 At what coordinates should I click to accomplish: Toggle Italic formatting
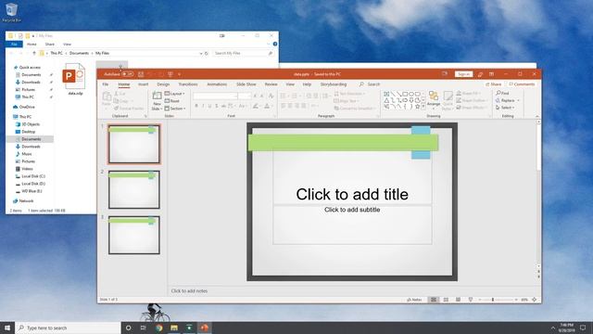(x=203, y=107)
